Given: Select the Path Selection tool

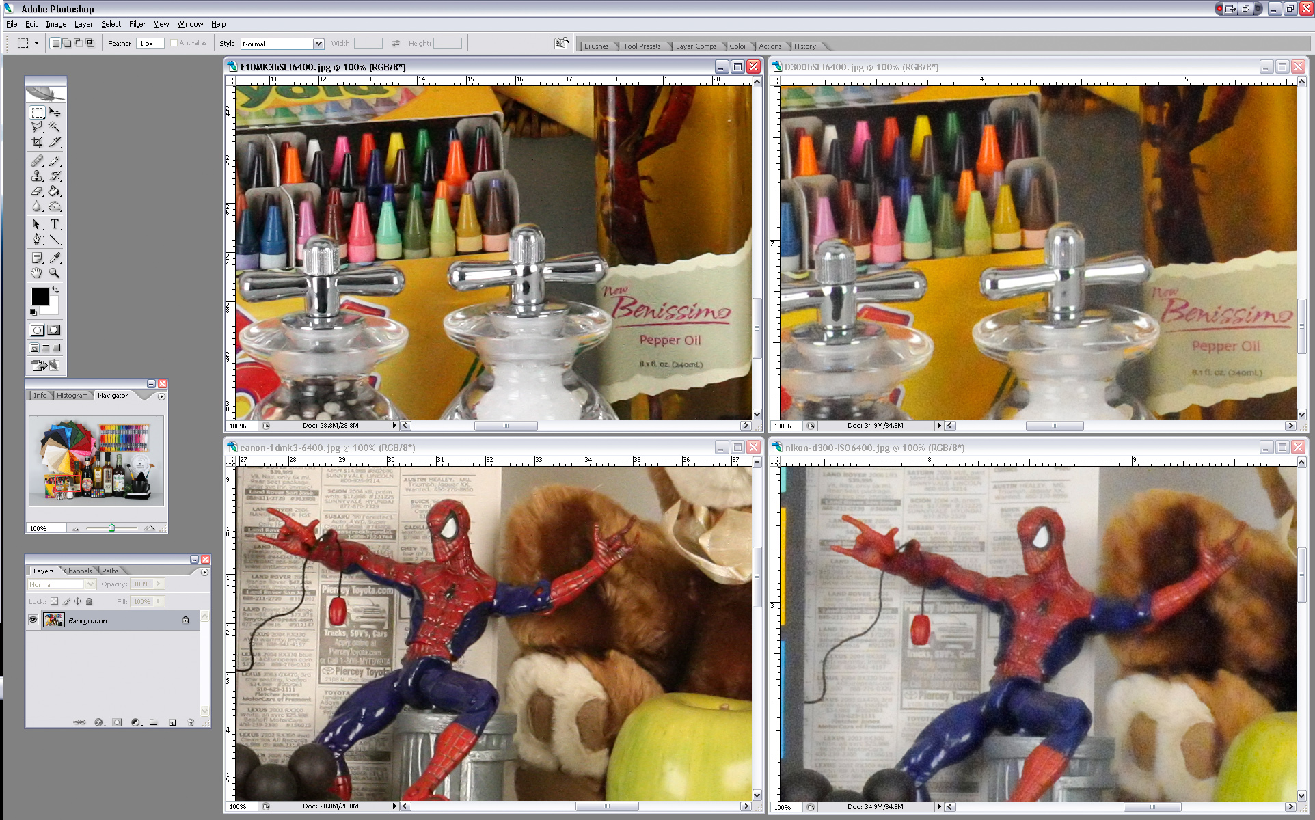Looking at the screenshot, I should tap(38, 225).
